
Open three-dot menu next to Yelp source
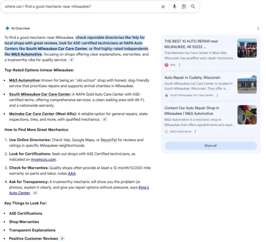(x=179, y=65)
